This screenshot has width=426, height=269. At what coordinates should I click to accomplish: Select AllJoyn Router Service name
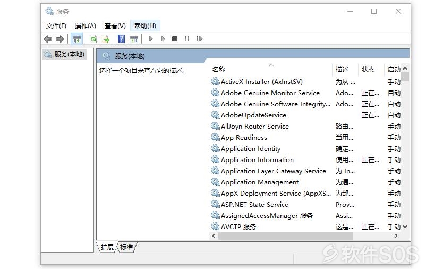coord(255,126)
